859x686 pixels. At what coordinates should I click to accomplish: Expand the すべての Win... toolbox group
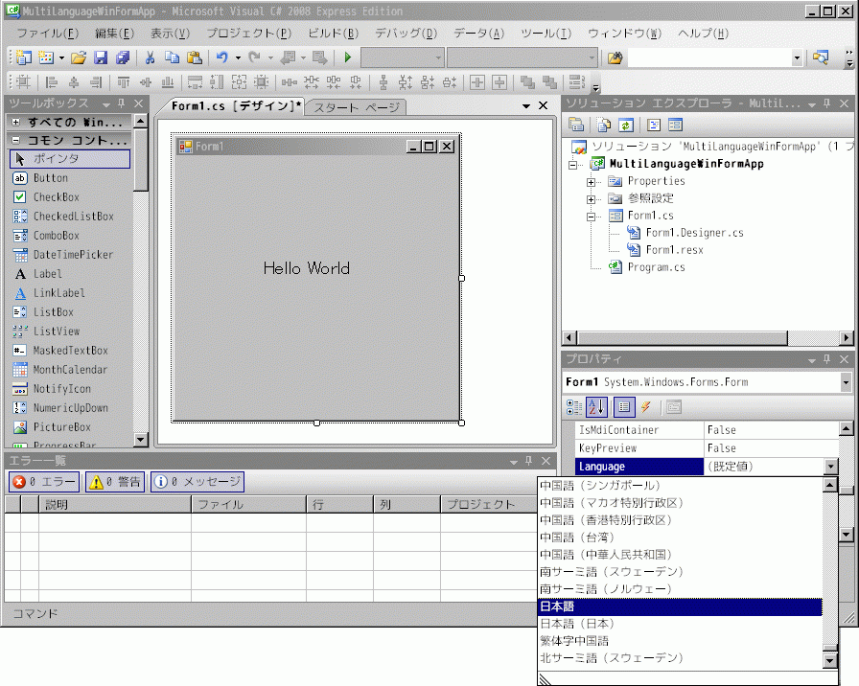(x=16, y=122)
